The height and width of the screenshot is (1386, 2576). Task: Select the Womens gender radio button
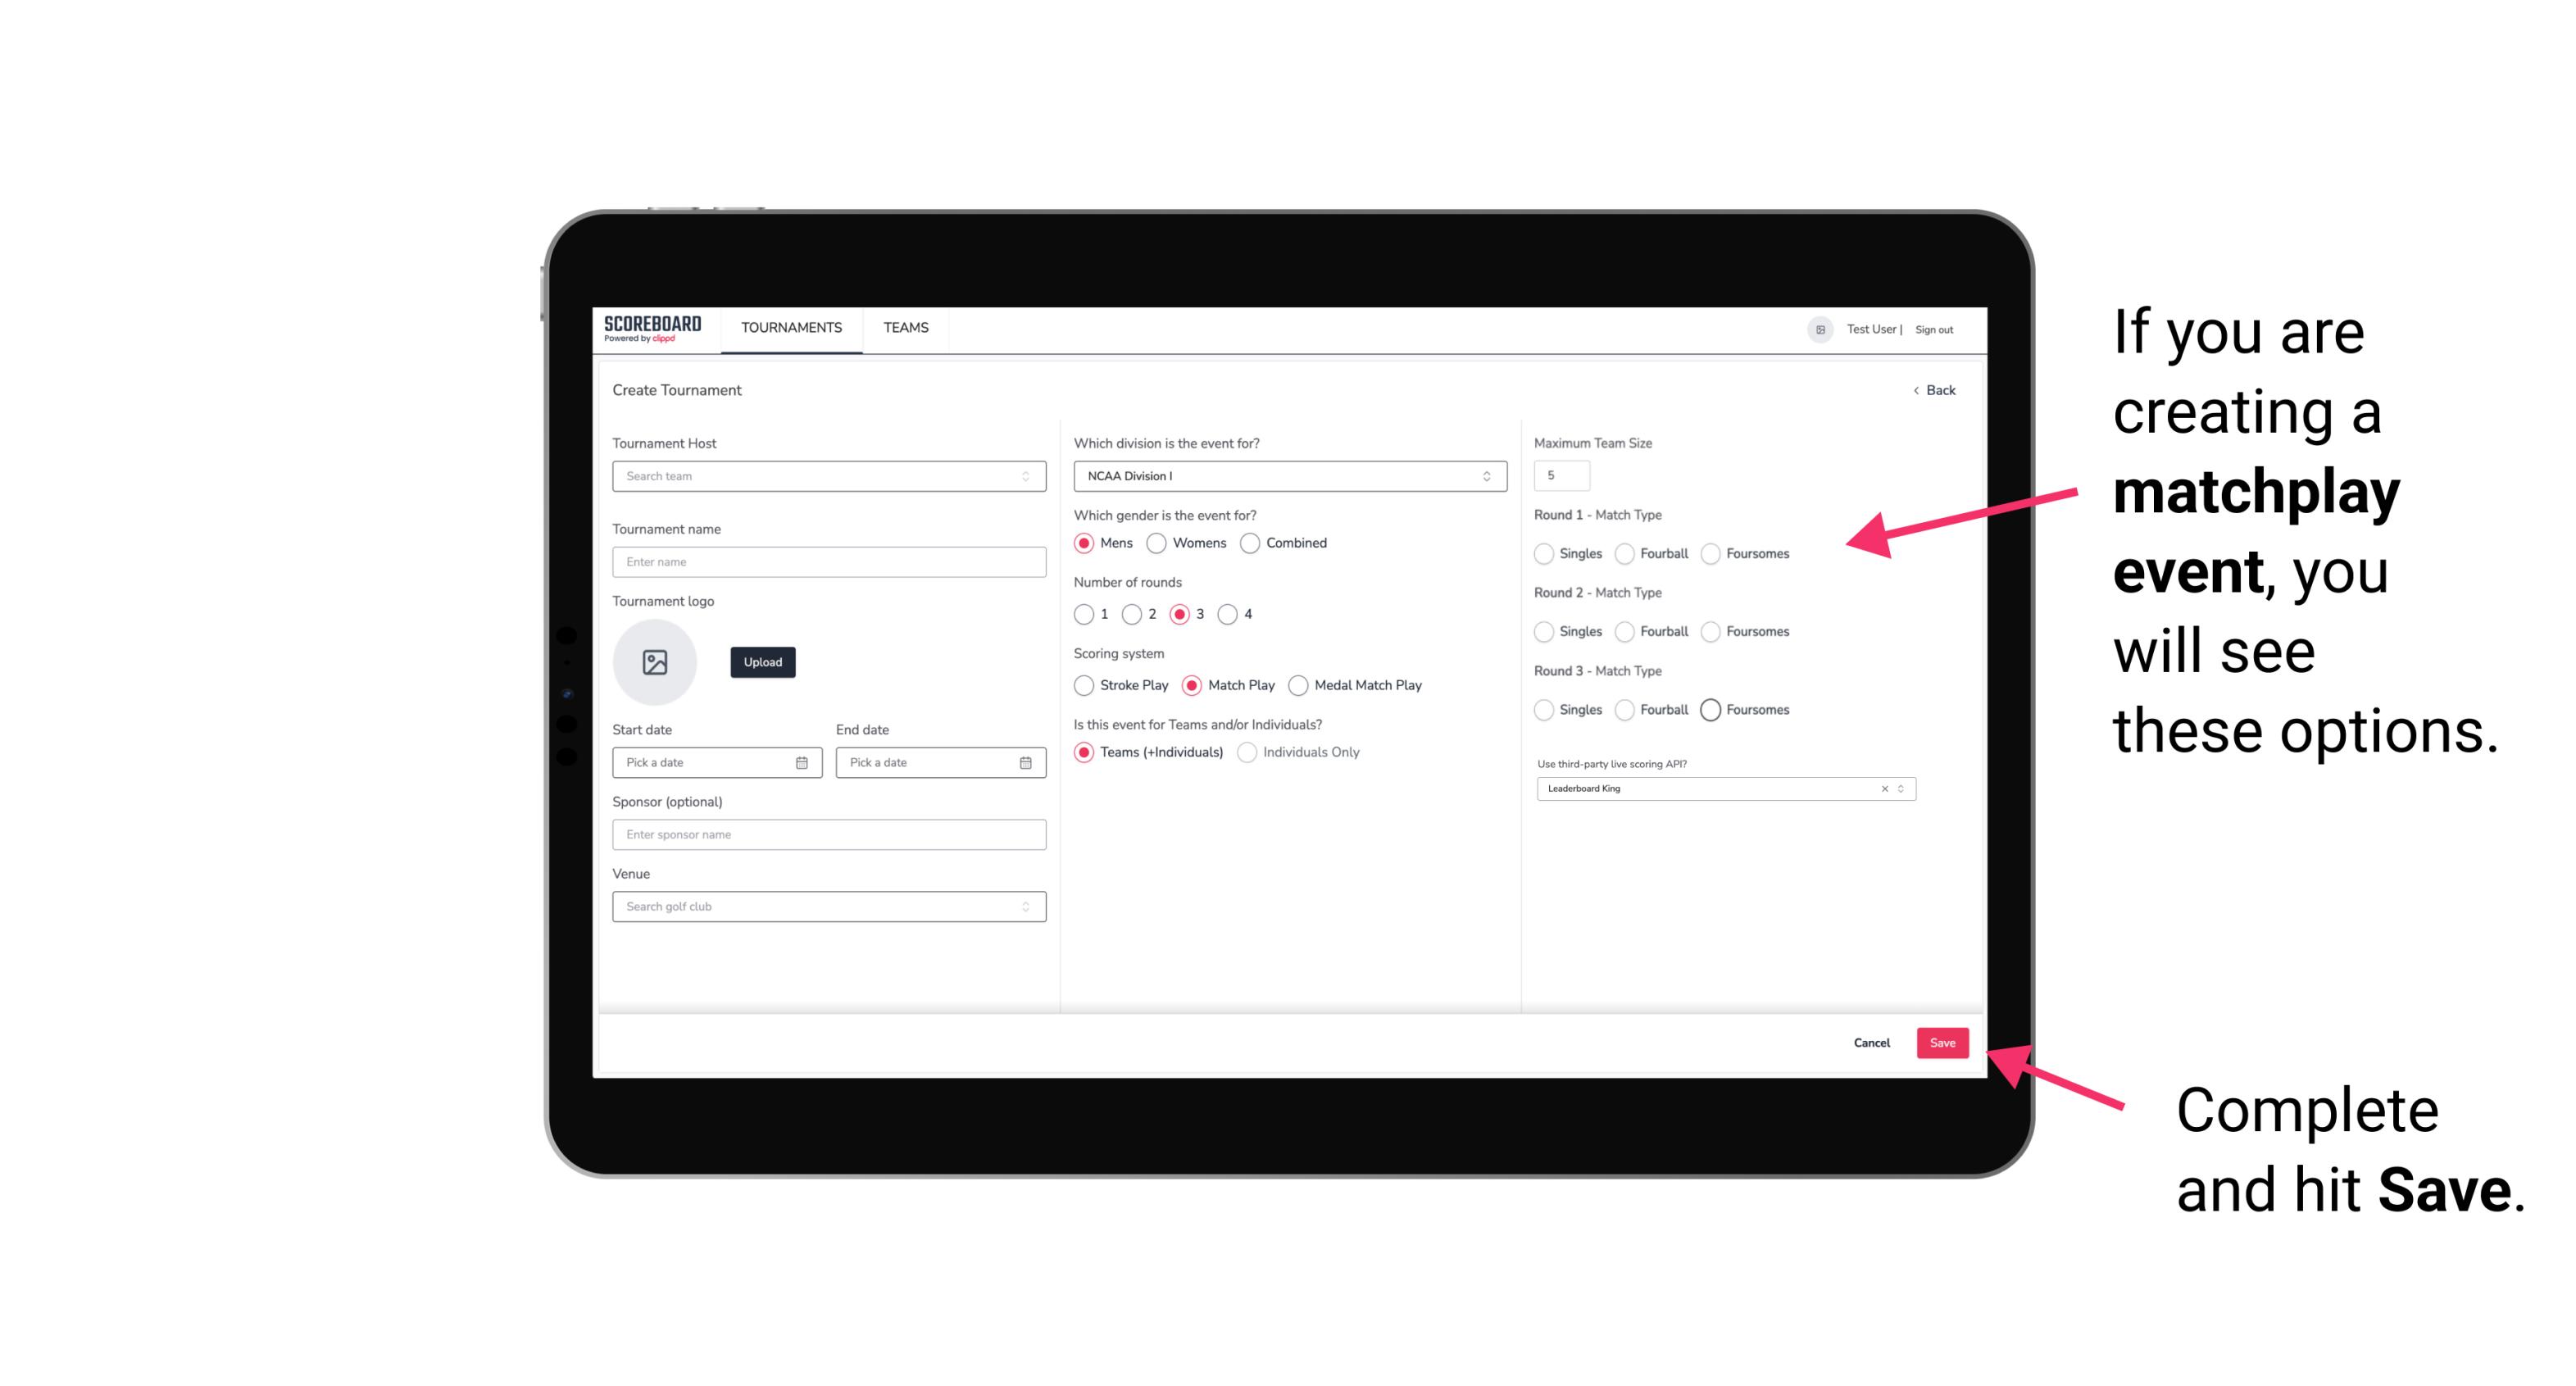(1158, 543)
